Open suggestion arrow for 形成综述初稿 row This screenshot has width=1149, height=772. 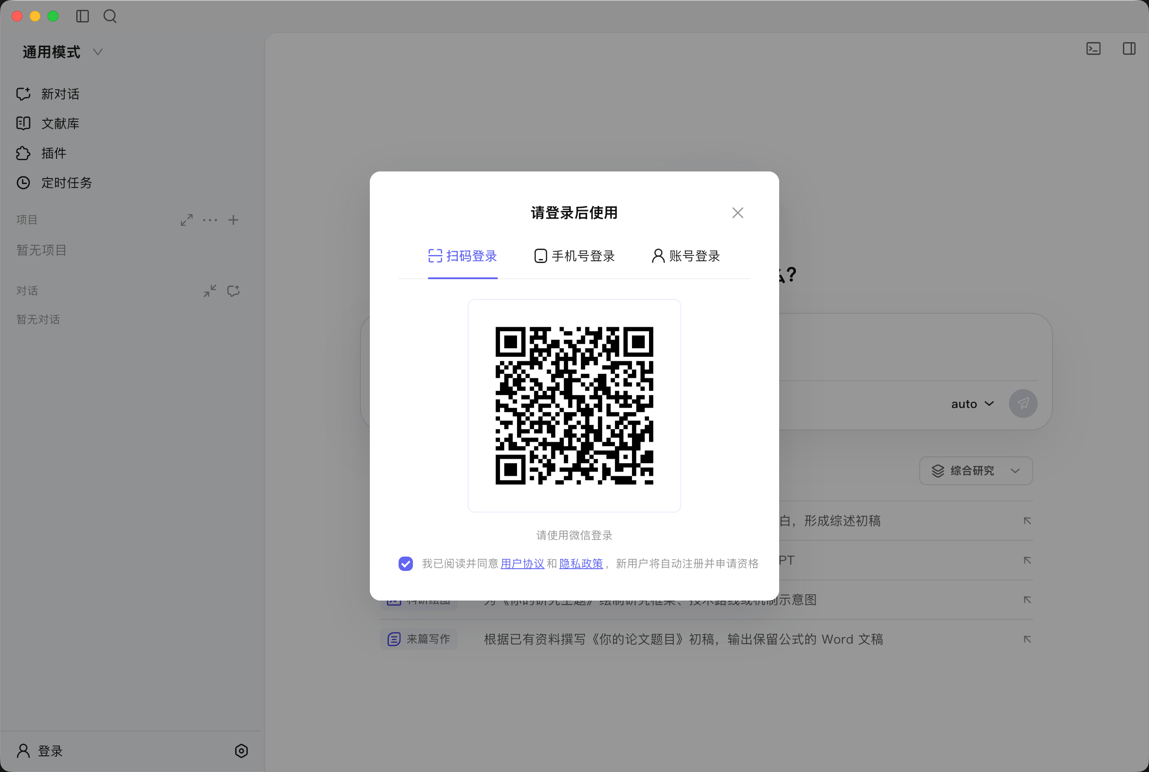click(x=1027, y=521)
